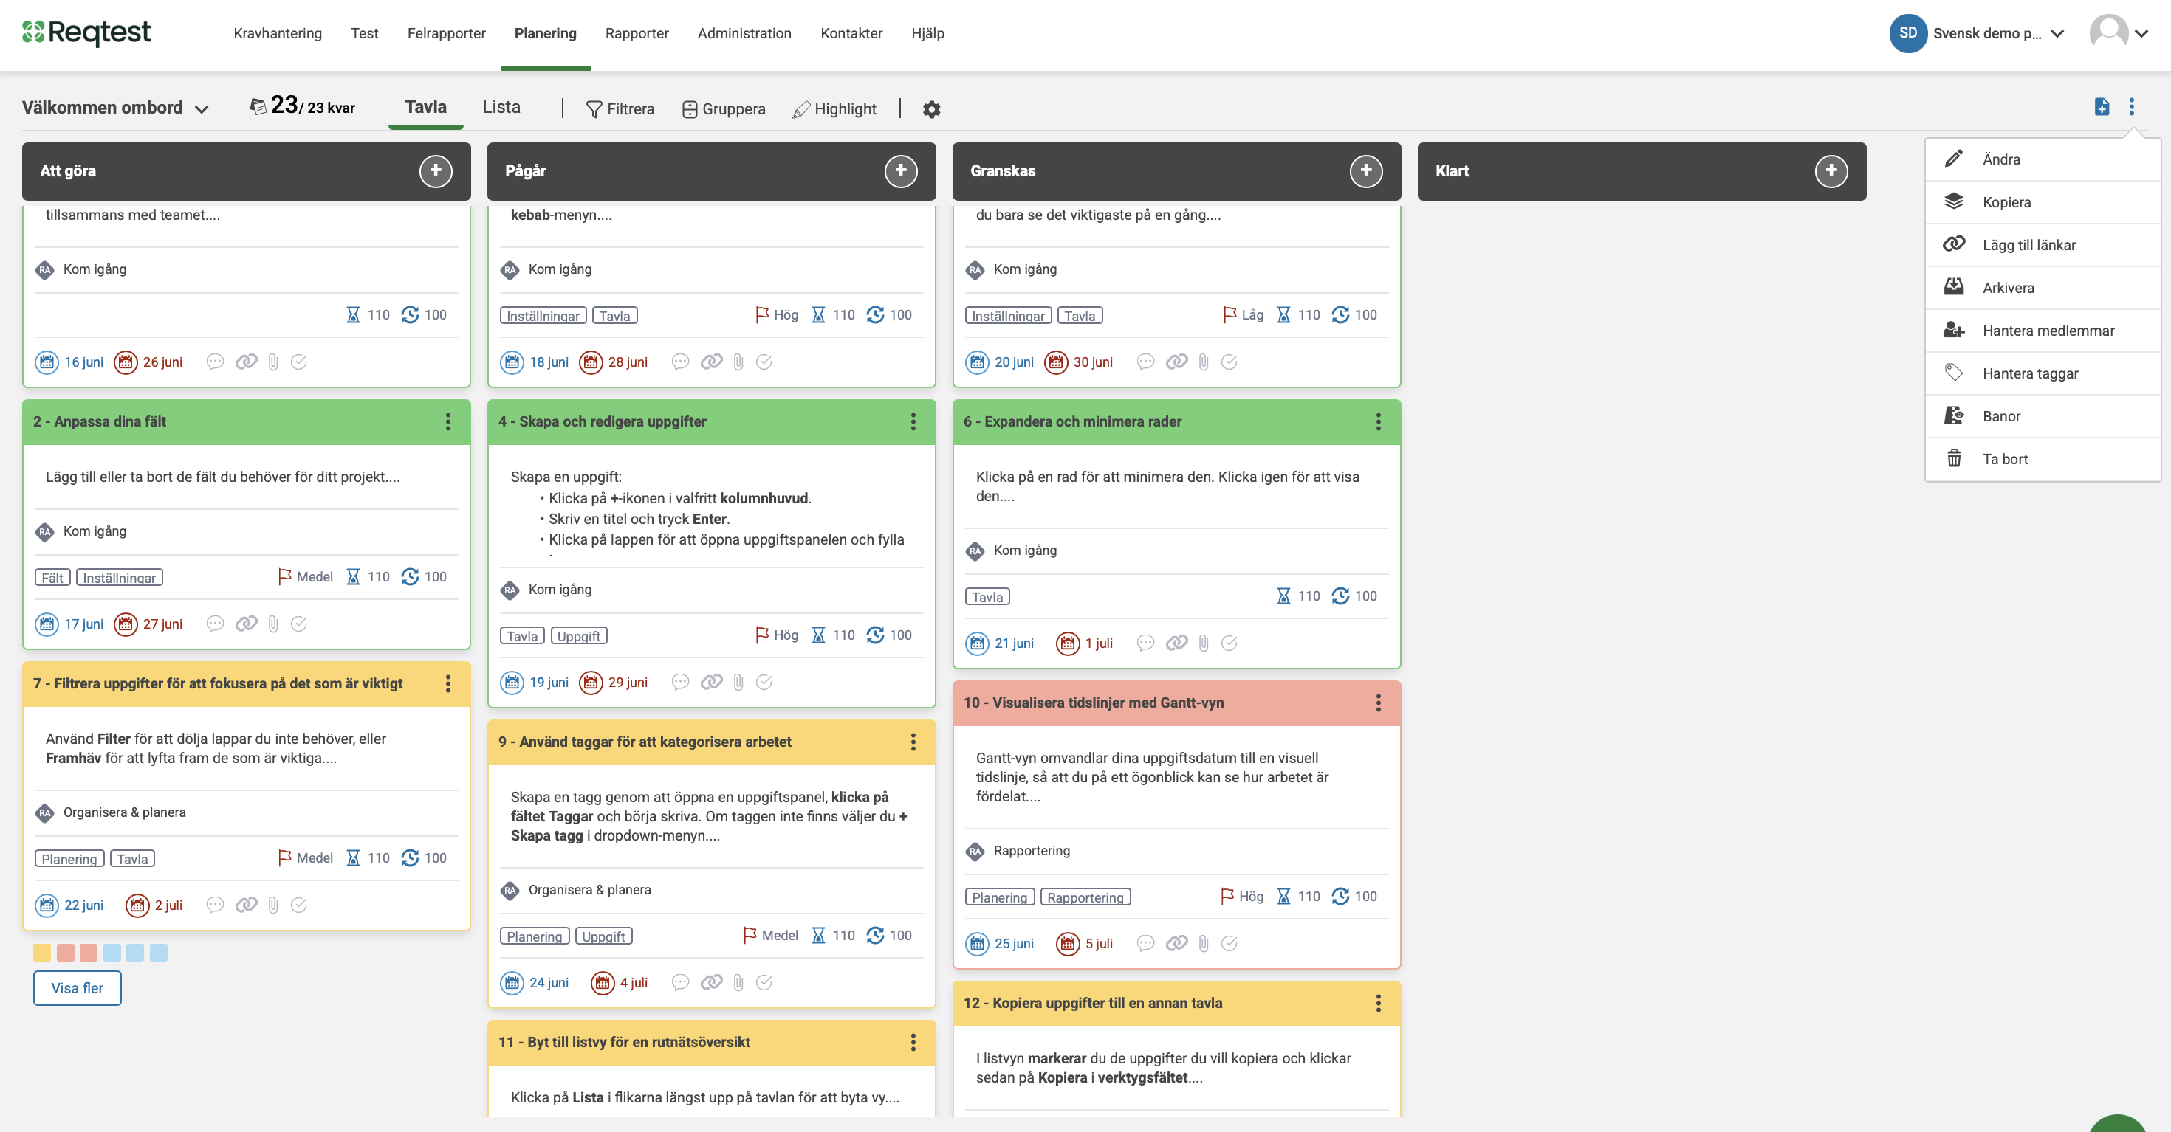Select the Tavla view tab
Screen dimensions: 2171x1132
[x=425, y=107]
